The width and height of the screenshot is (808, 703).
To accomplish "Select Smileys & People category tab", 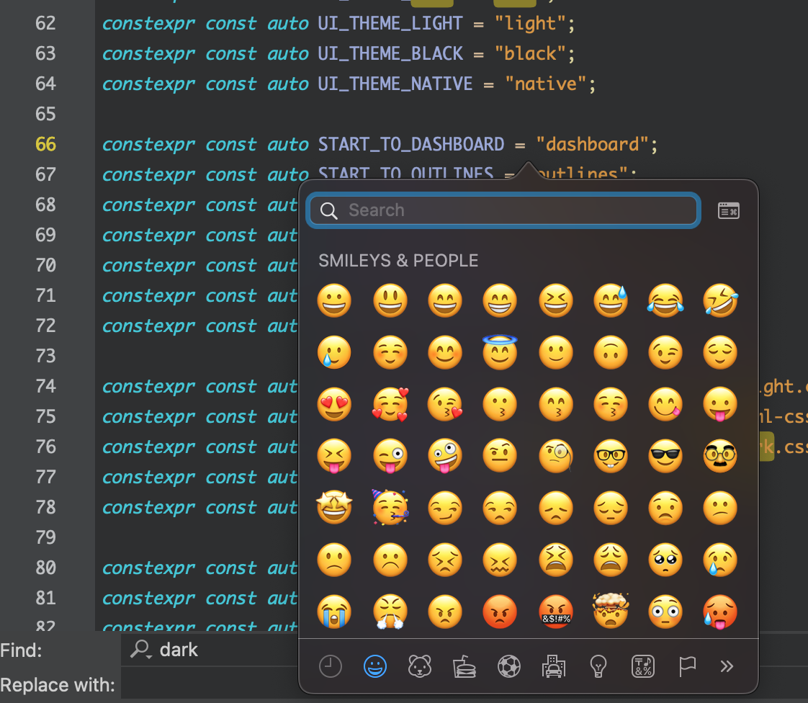I will pos(375,666).
